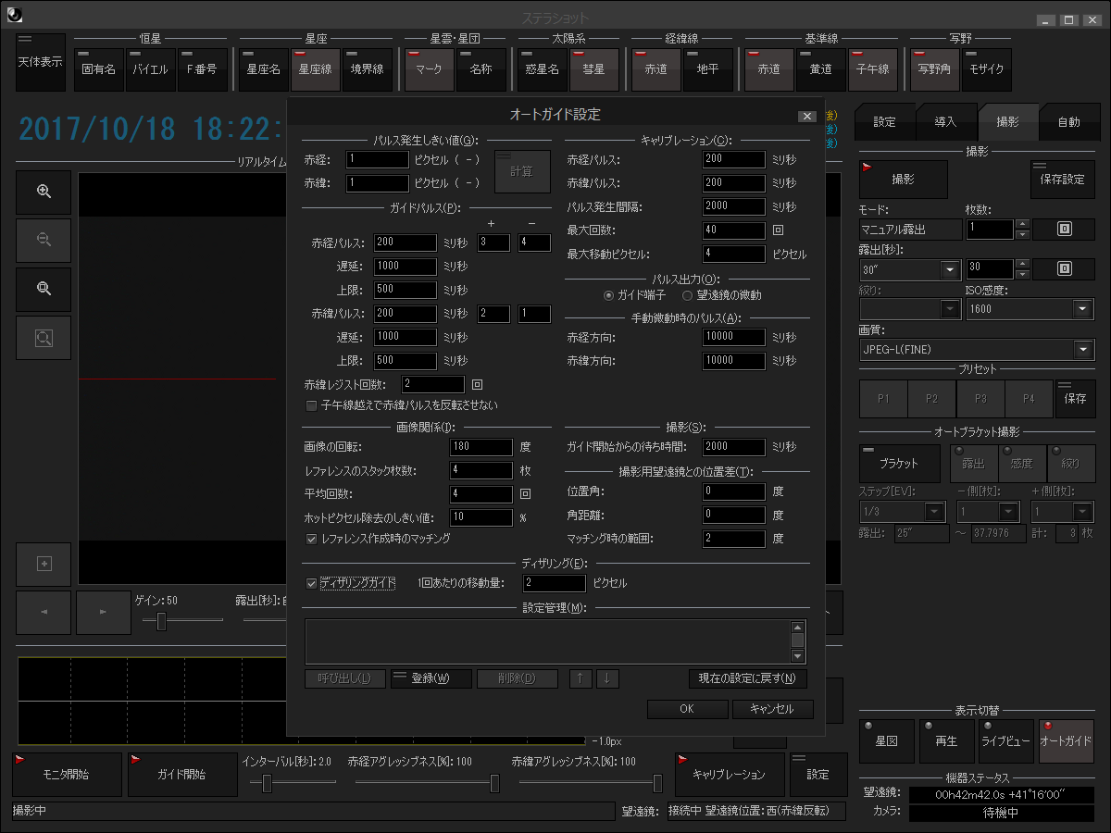Click the zoom out magnifier icon
Image resolution: width=1111 pixels, height=833 pixels.
44,240
